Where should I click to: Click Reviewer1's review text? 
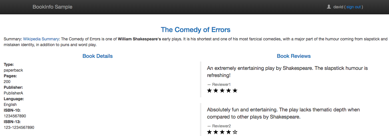287,72
